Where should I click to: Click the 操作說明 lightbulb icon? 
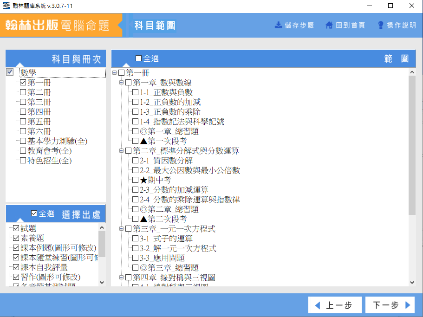point(381,25)
